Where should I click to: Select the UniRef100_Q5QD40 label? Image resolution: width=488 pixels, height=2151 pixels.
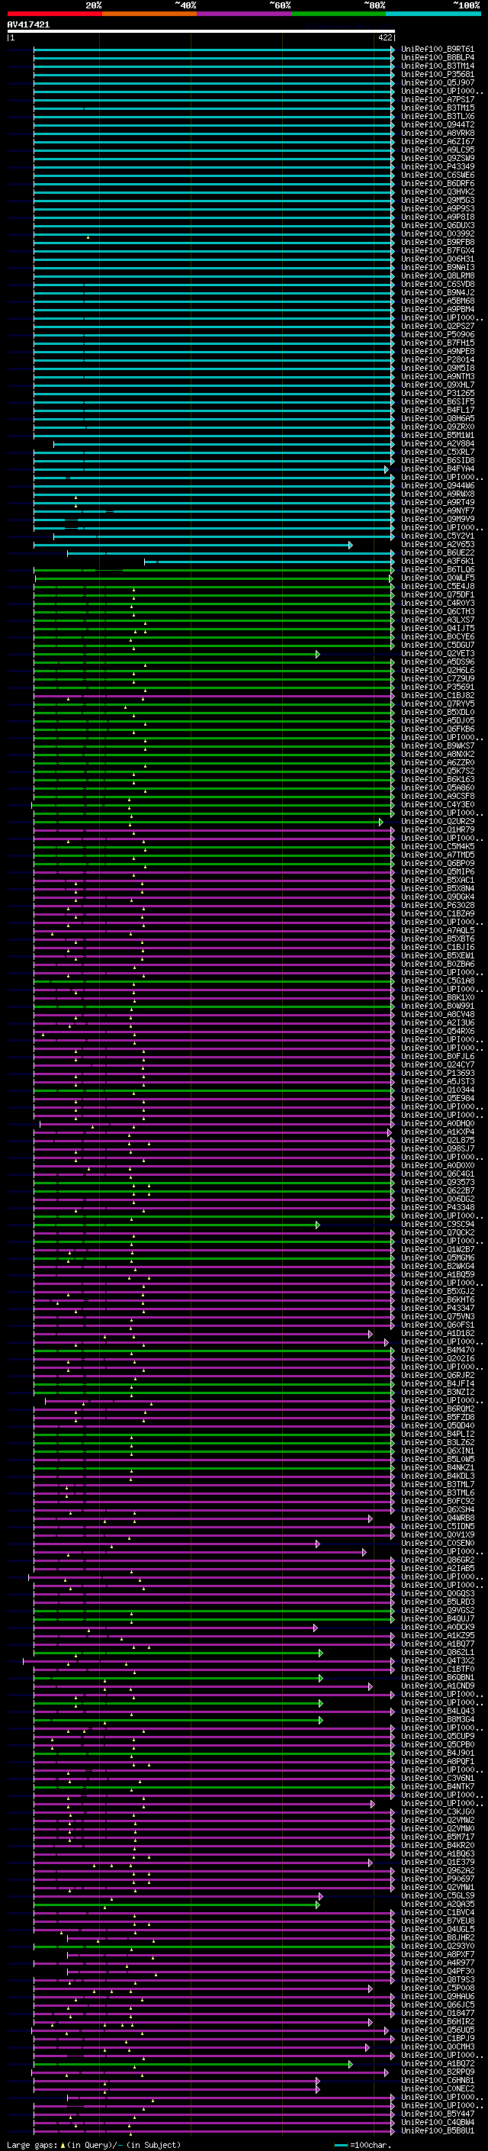coord(438,1426)
